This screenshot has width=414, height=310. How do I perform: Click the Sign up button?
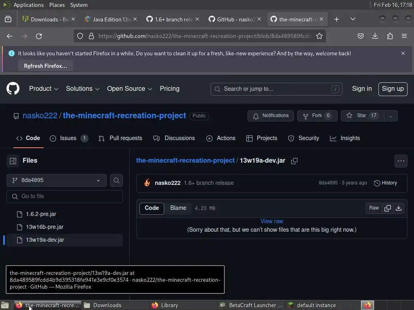click(x=393, y=89)
